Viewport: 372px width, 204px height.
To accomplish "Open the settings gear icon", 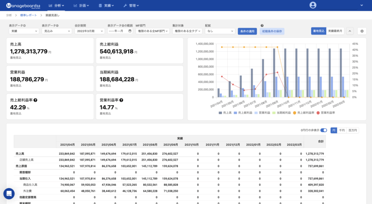I will (x=361, y=31).
